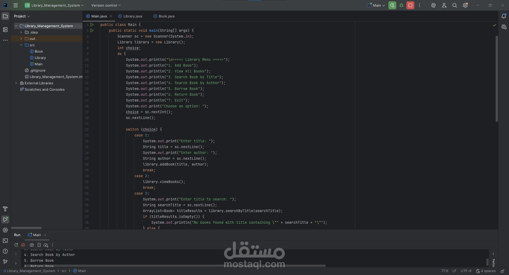Click the exit/restore layout icon in Run toolbar
The height and width of the screenshot is (275, 509).
coord(39,245)
